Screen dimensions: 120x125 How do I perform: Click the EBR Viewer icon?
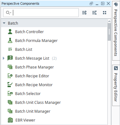(10, 120)
